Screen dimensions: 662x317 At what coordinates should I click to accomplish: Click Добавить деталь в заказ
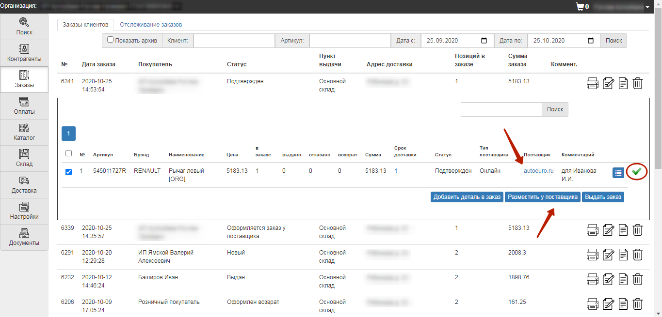pos(467,197)
